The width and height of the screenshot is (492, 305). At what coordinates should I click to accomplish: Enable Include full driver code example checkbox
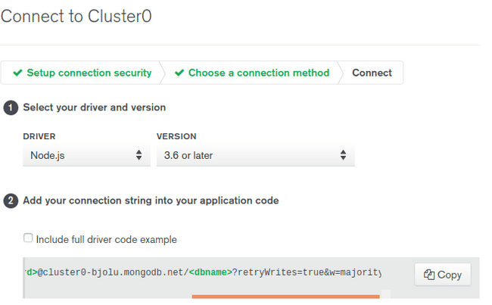tap(28, 238)
